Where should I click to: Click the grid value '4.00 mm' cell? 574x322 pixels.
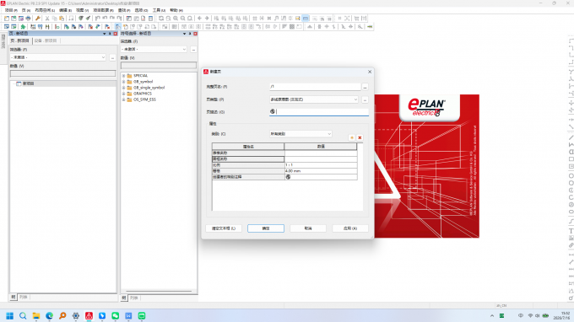tap(321, 171)
